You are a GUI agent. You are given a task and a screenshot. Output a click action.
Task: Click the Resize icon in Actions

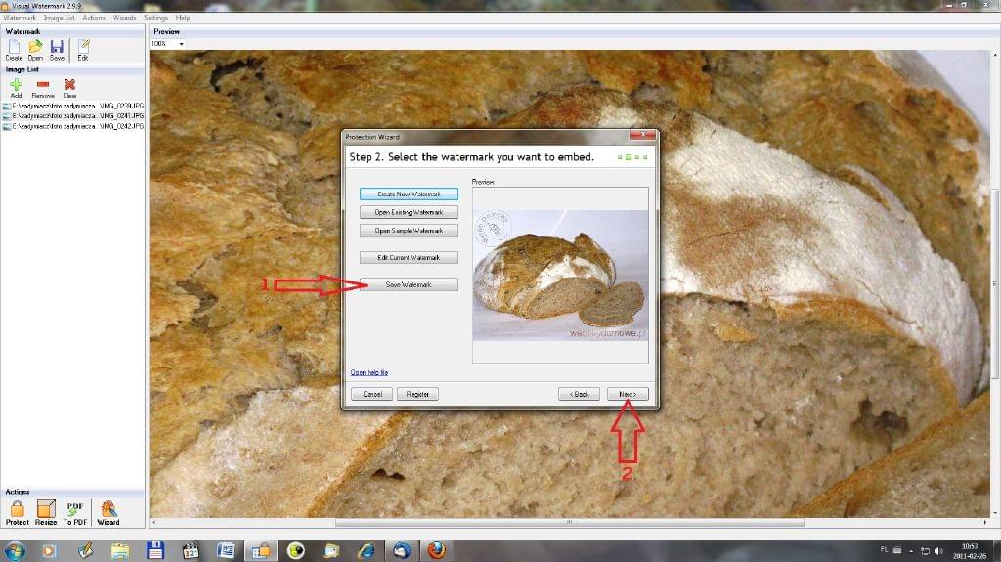[46, 511]
